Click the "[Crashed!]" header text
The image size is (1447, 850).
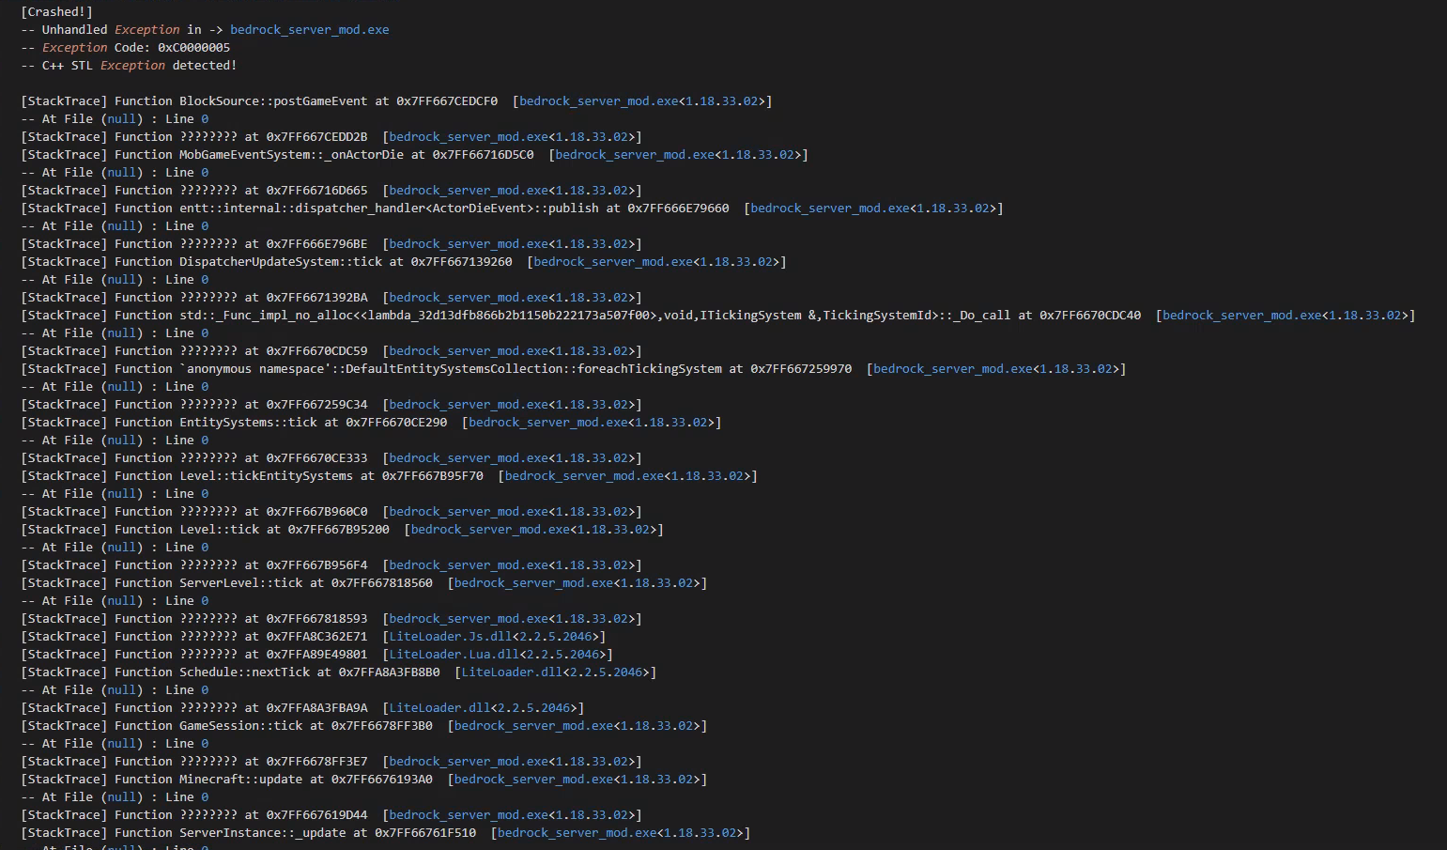point(56,12)
